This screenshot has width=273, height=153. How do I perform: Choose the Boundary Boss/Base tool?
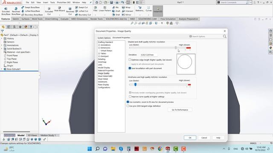click(x=32, y=15)
